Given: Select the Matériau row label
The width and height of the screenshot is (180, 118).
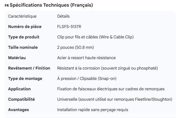Looking at the screenshot, I should pos(17,58).
